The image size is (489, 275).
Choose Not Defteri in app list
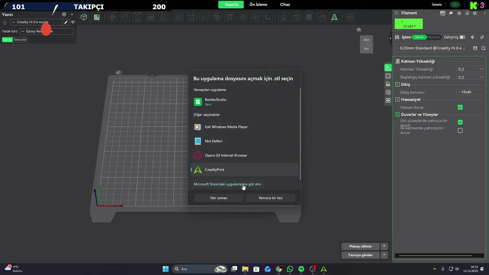[244, 141]
